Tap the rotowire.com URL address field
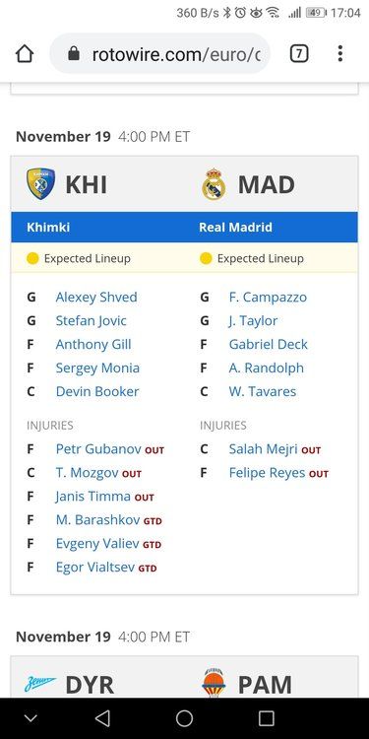This screenshot has width=369, height=739. [x=160, y=54]
